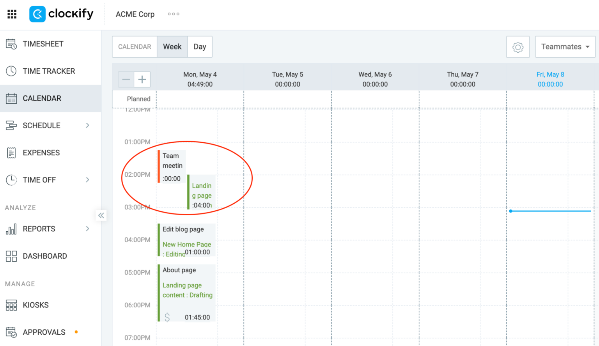Click the Time Tracker clock icon
This screenshot has width=599, height=346.
click(x=11, y=71)
